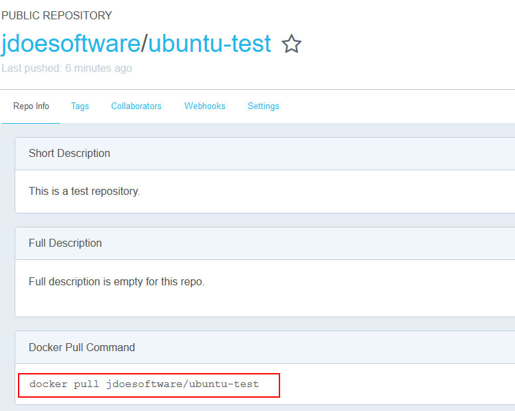Click the Docker Pull Command heading

pyautogui.click(x=82, y=347)
